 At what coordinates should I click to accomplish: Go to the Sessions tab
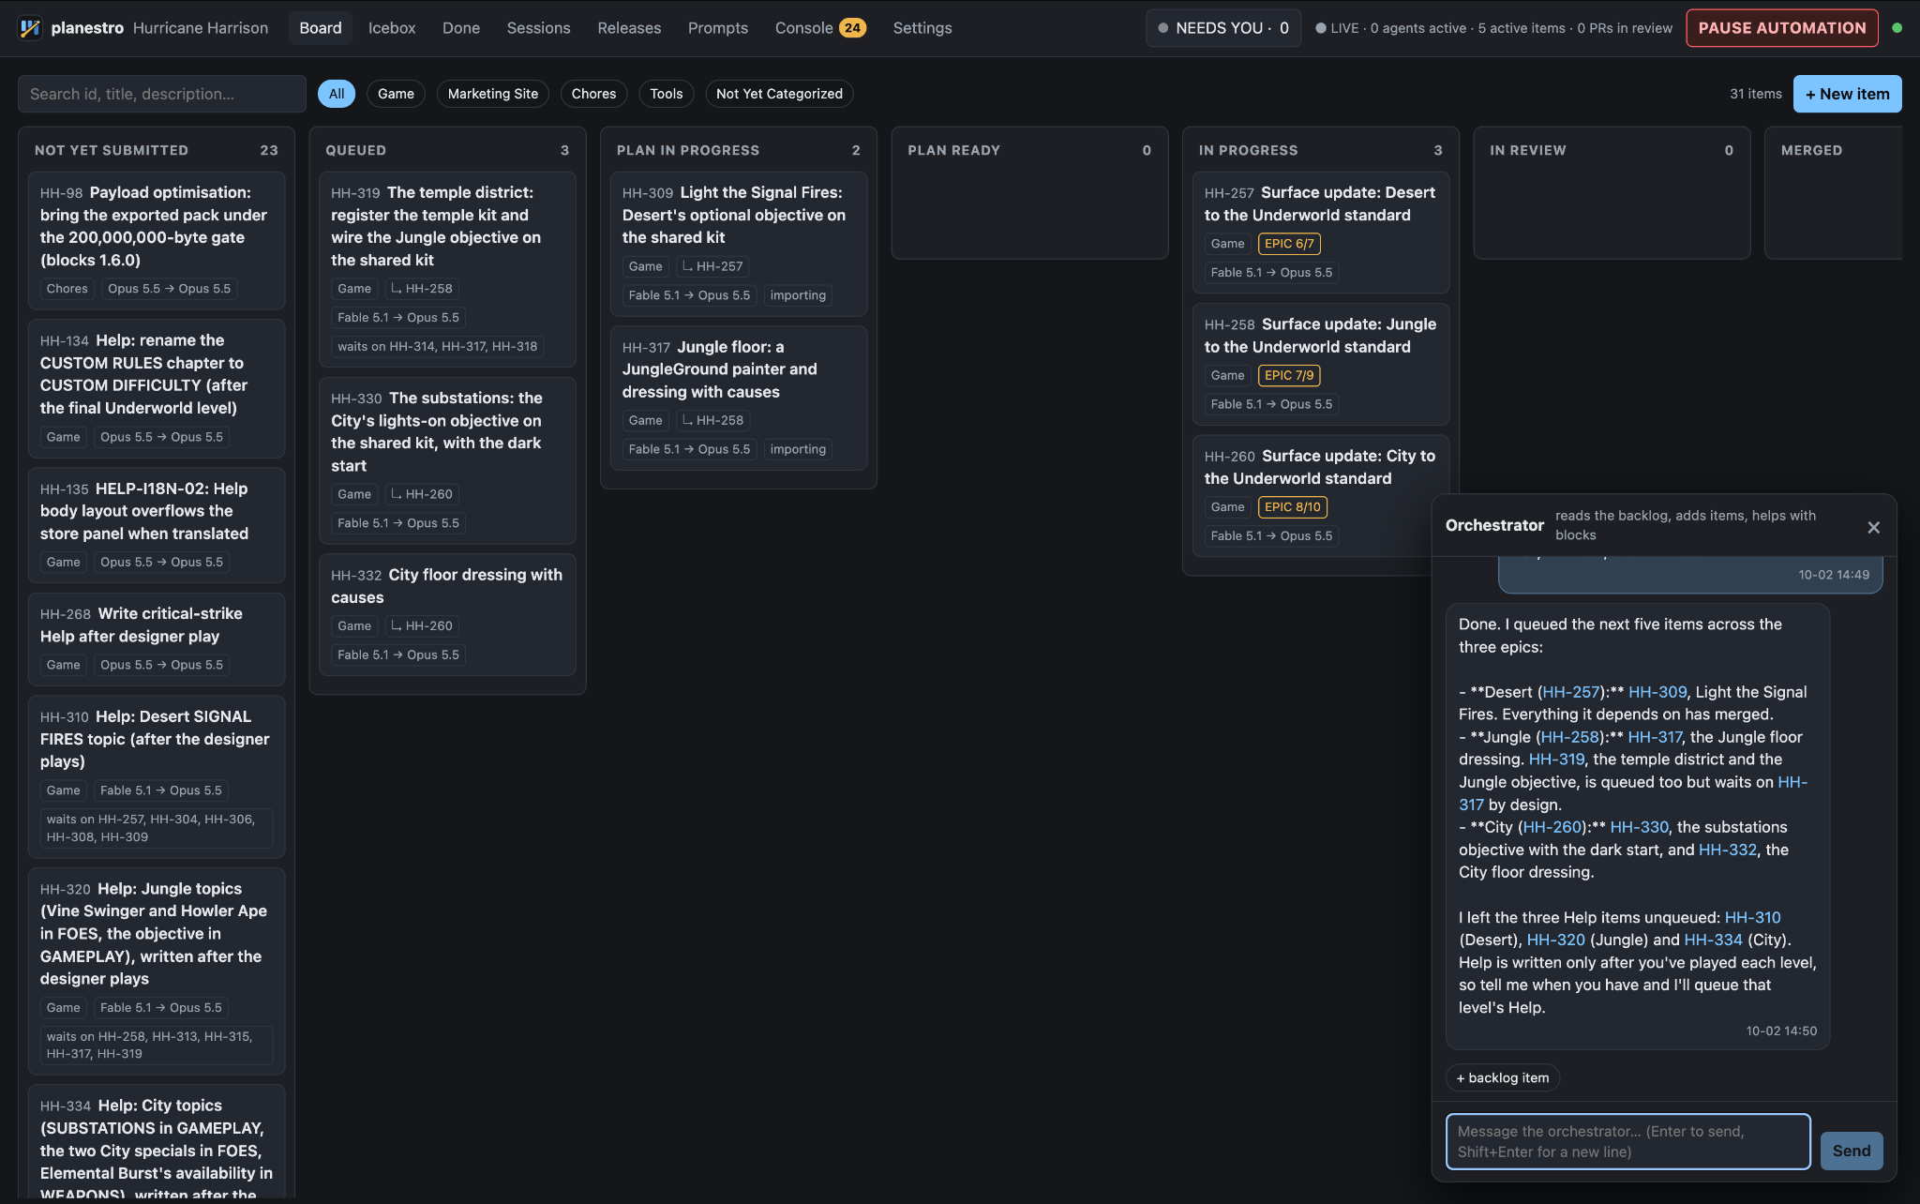[539, 28]
